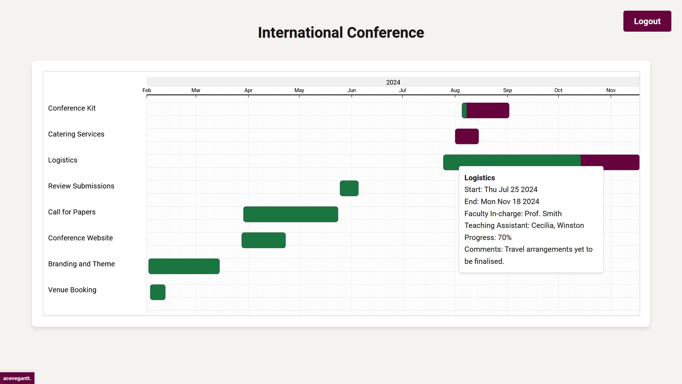Click the 'Progress: 70%' text
The height and width of the screenshot is (384, 682).
[488, 238]
